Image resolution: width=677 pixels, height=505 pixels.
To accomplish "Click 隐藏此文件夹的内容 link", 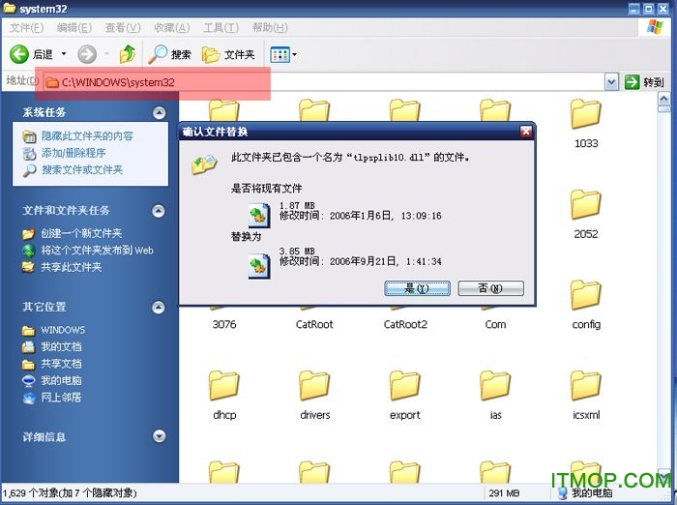I will click(87, 136).
